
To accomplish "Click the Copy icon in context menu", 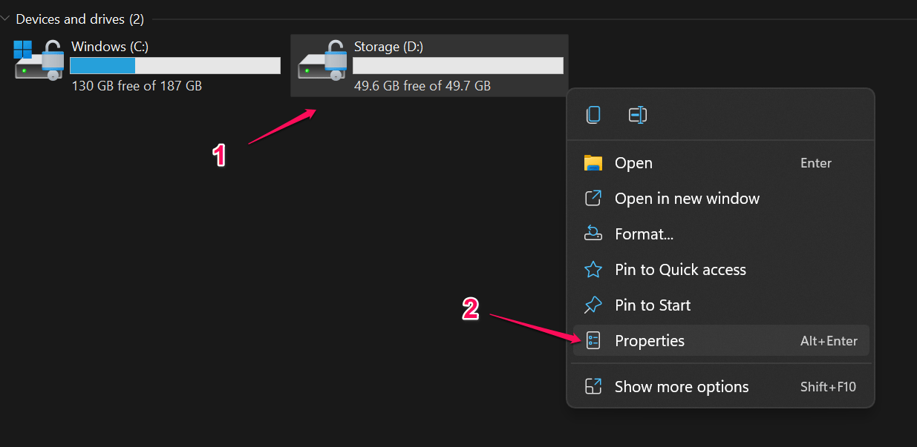I will point(593,115).
